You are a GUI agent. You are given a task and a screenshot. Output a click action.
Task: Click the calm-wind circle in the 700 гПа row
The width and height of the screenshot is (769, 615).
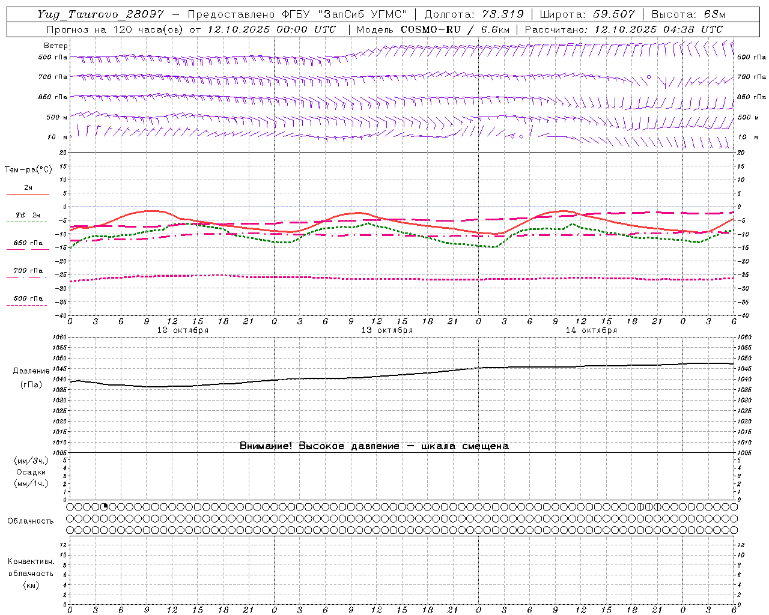[649, 77]
